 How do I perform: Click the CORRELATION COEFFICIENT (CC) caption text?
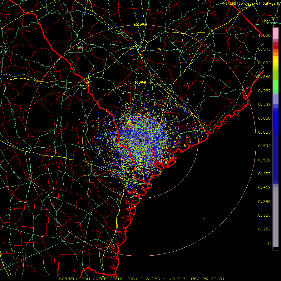[99, 279]
